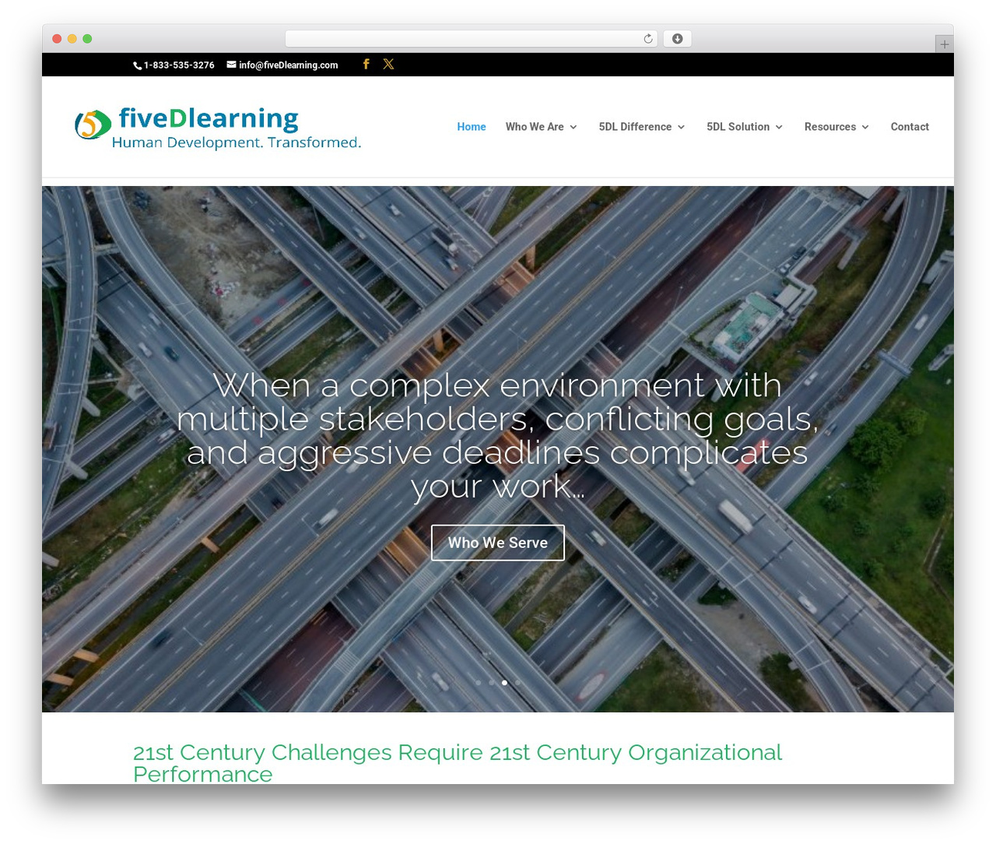996x844 pixels.
Task: Expand the Resources menu chevron
Action: coord(865,127)
